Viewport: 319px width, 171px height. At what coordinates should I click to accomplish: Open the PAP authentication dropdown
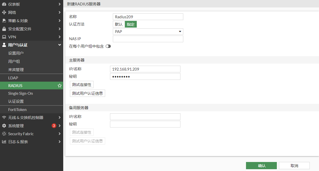[148, 32]
